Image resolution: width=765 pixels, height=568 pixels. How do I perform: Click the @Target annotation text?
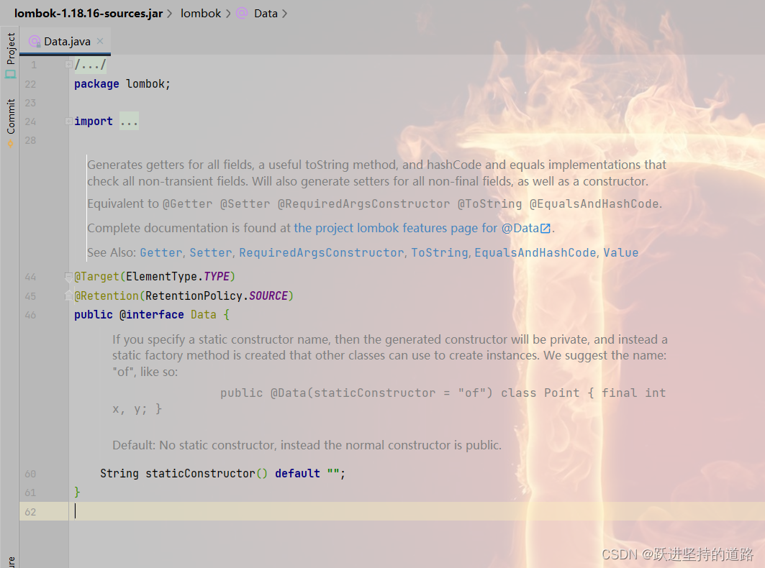(96, 276)
